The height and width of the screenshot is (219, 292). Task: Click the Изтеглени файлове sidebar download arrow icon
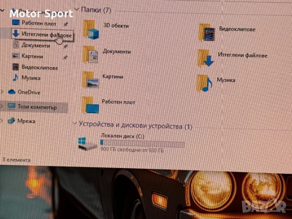[x=16, y=33]
